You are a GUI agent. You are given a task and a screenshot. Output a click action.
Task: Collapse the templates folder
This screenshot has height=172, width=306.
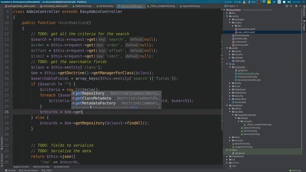click(x=227, y=105)
